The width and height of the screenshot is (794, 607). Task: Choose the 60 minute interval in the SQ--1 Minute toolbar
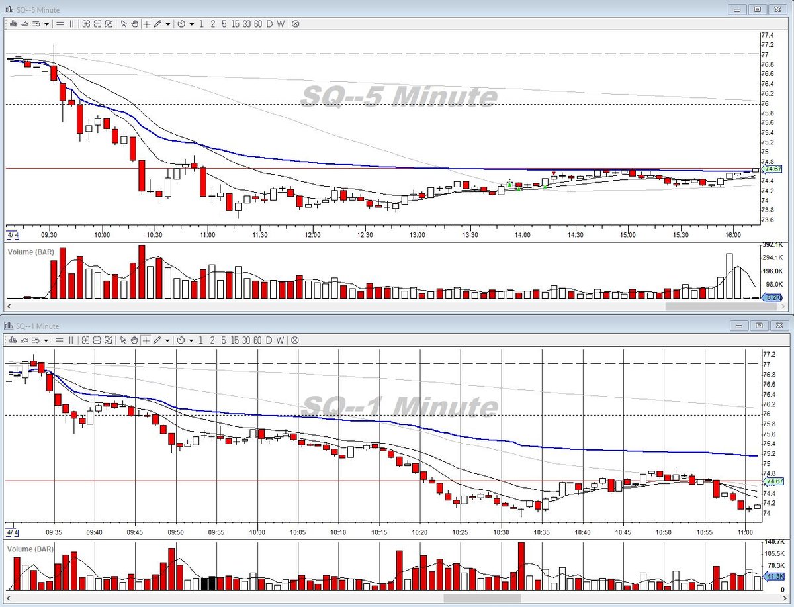[258, 340]
